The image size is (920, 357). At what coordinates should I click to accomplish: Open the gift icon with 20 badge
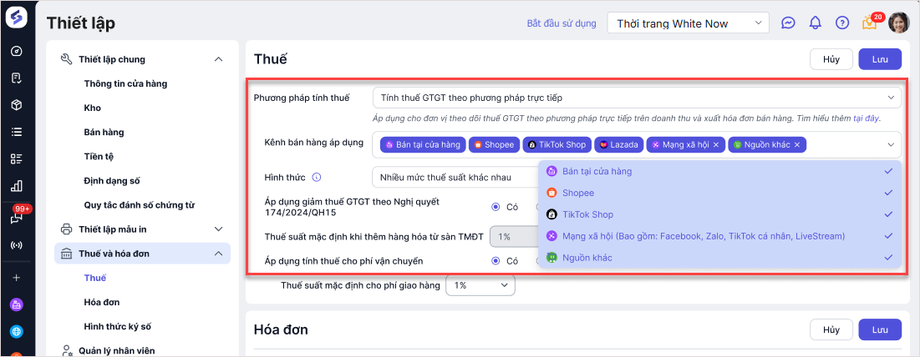(869, 23)
